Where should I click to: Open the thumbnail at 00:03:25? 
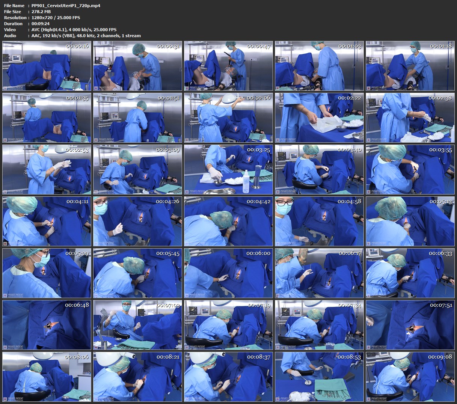point(228,169)
